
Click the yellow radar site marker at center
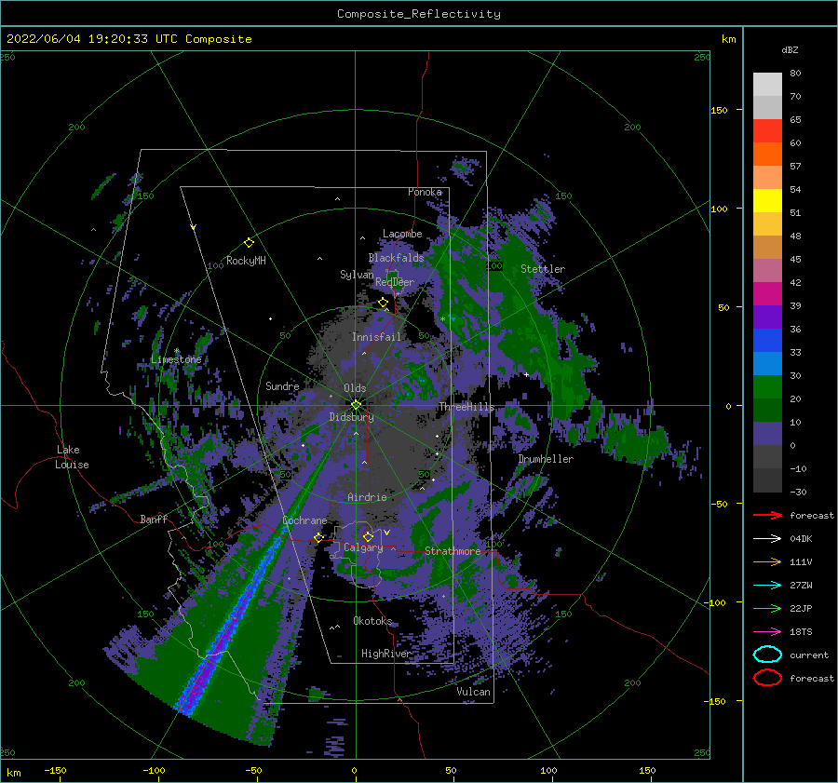(x=356, y=405)
